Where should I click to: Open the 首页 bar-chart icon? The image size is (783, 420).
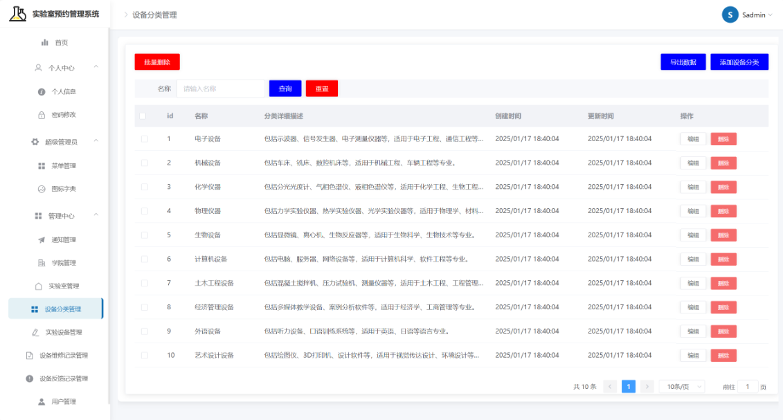45,42
